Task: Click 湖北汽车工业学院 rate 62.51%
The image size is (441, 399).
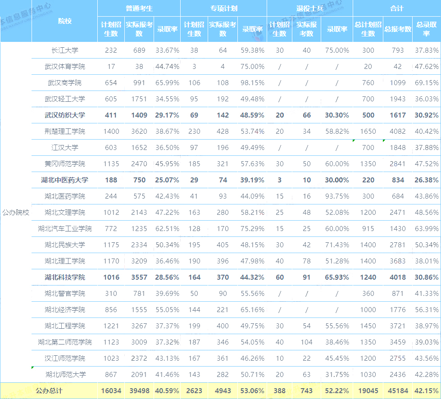Action: point(167,229)
